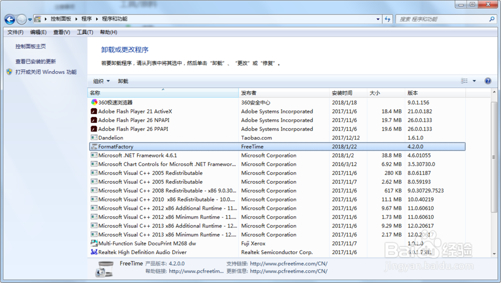Click the 控制面板 breadcrumb in address bar
Viewport: 501px width, 283px height.
tap(61, 19)
